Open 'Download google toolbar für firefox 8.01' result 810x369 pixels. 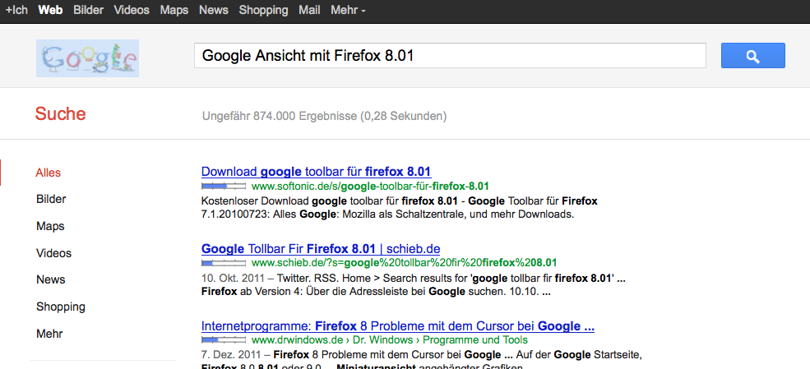[316, 172]
